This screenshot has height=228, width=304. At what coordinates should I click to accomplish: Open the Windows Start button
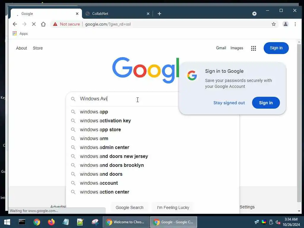[7, 222]
